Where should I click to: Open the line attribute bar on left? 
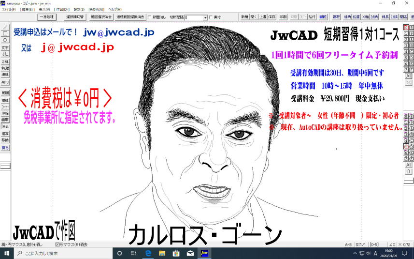coord(5,166)
